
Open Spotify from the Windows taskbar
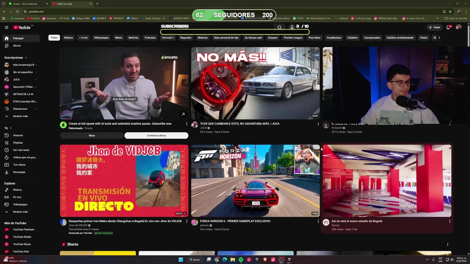coord(241,260)
